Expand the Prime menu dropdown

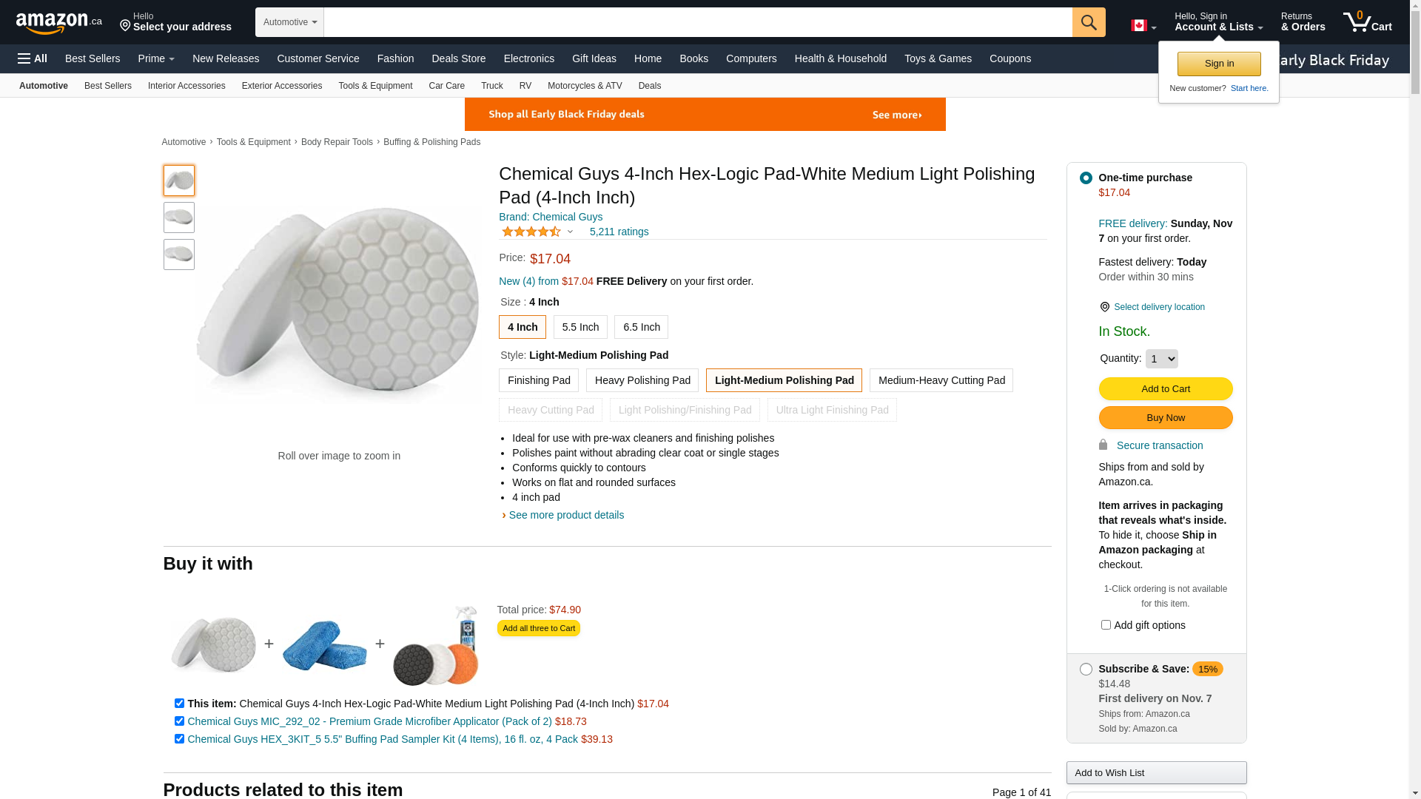pyautogui.click(x=156, y=58)
